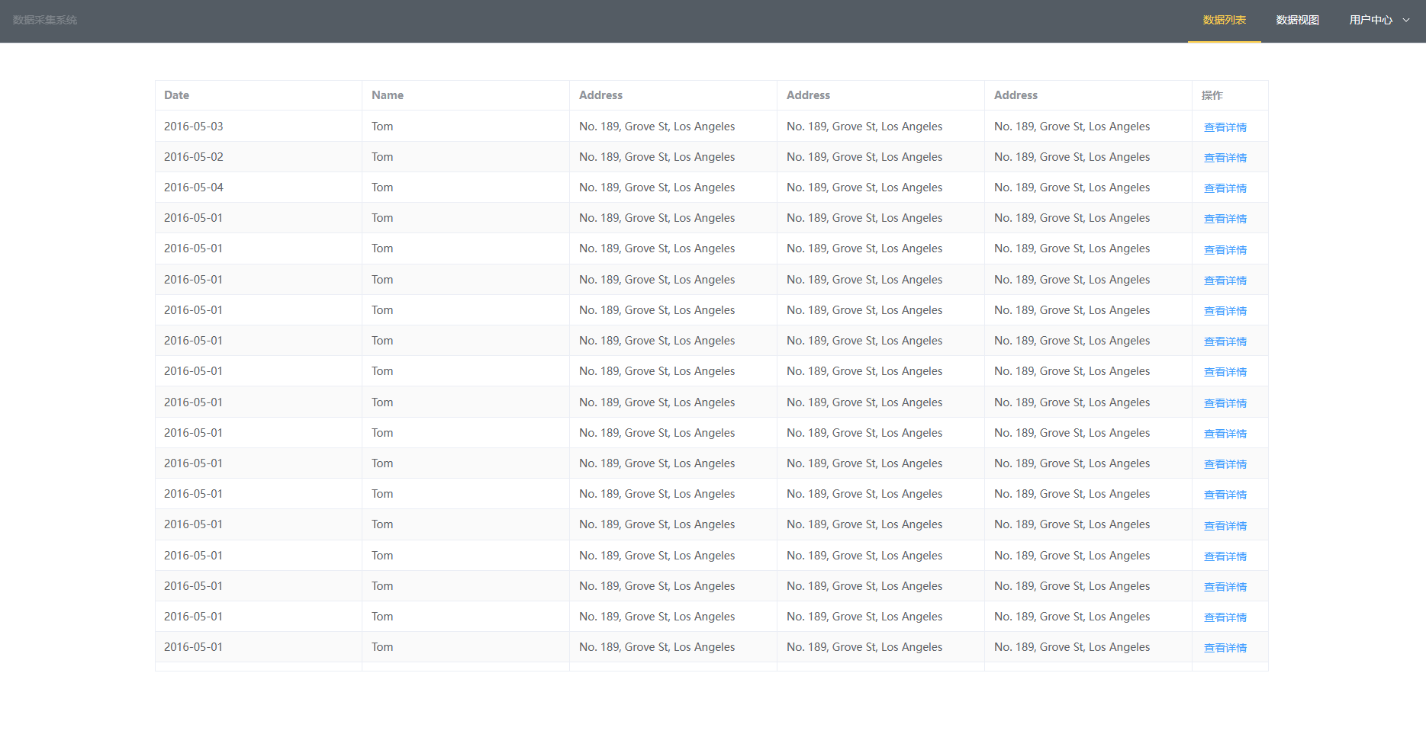This screenshot has height=734, width=1426.
Task: Click the rightmost Address column header
Action: tap(1016, 95)
